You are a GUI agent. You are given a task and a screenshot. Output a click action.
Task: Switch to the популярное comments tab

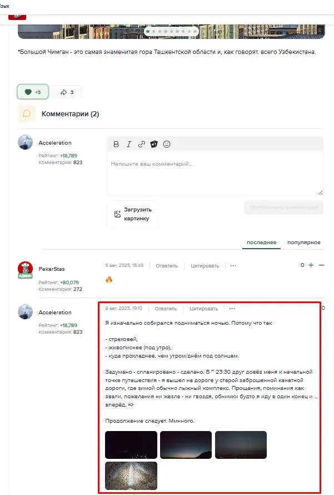point(304,242)
